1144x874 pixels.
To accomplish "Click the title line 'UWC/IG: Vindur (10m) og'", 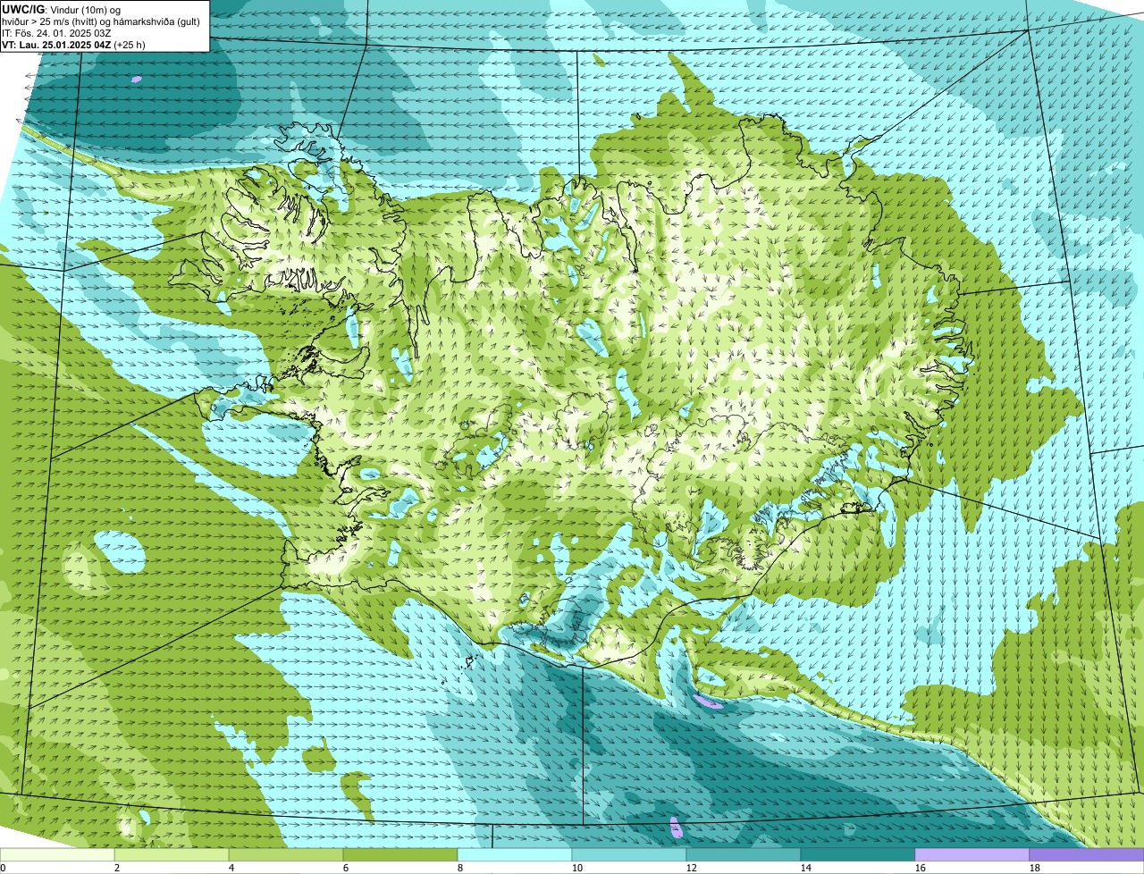I will tap(62, 10).
